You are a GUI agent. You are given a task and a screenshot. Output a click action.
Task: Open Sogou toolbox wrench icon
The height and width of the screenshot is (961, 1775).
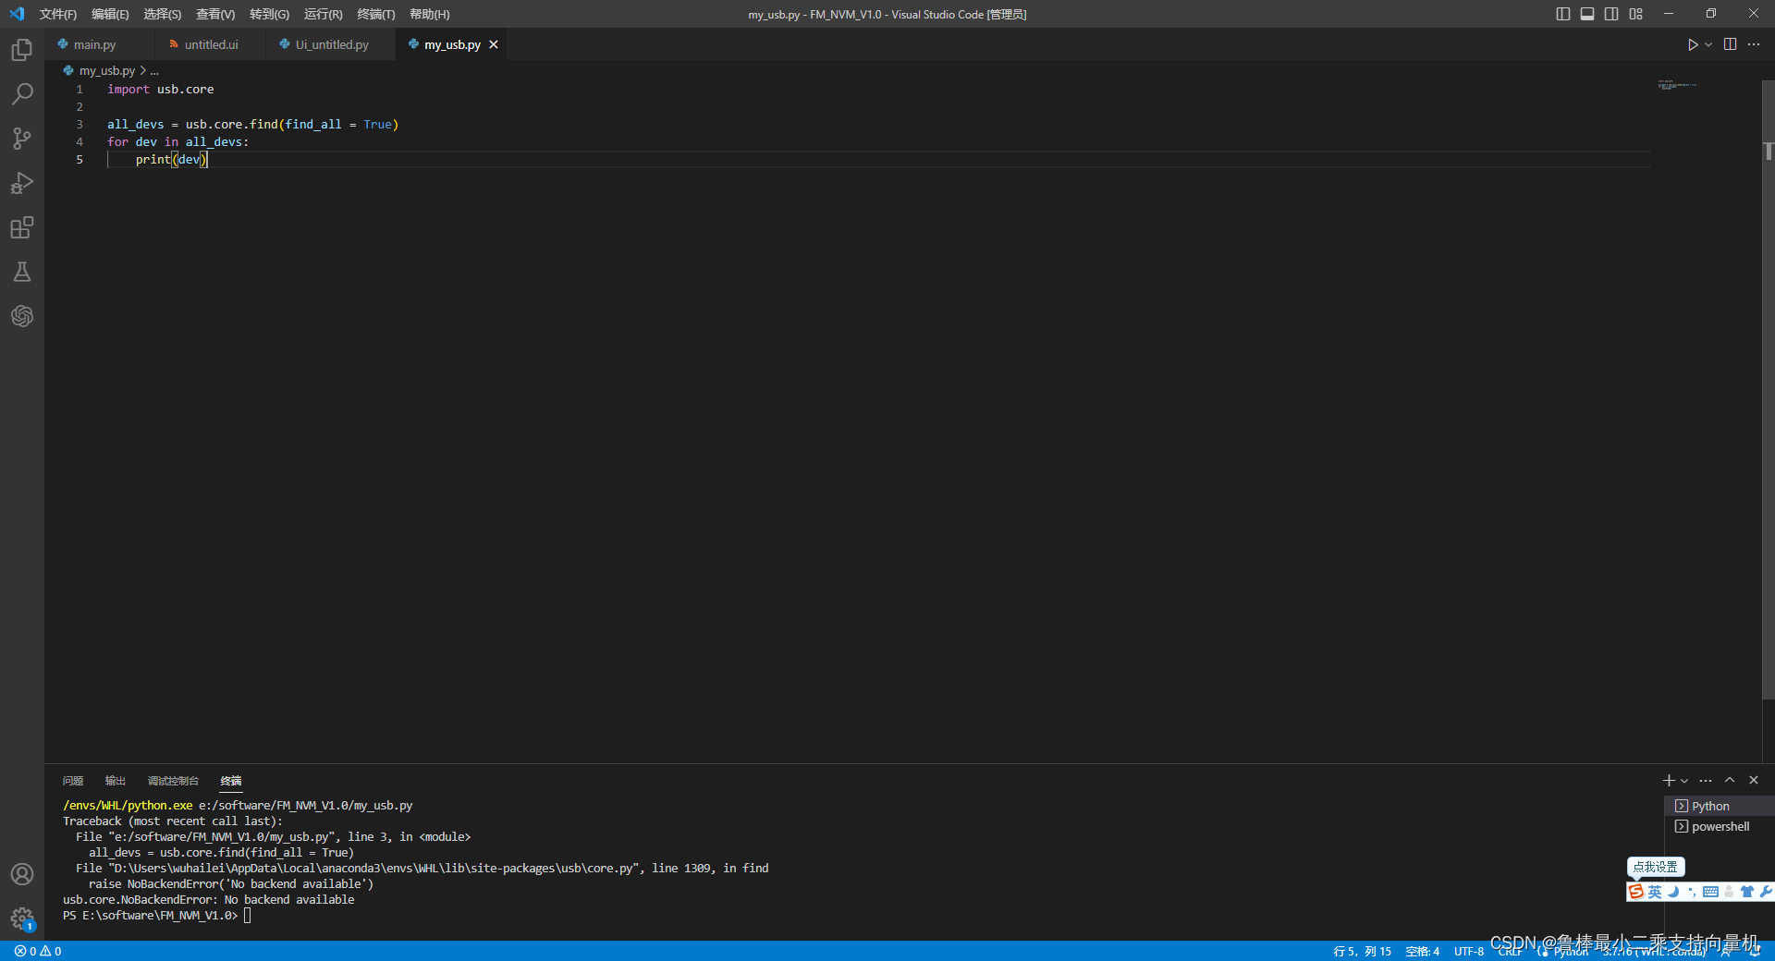[1765, 892]
